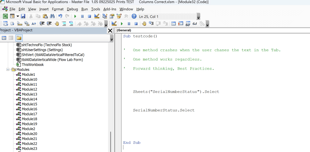The width and height of the screenshot is (310, 152).
Task: Open the Debug menu
Action: (x=72, y=9)
